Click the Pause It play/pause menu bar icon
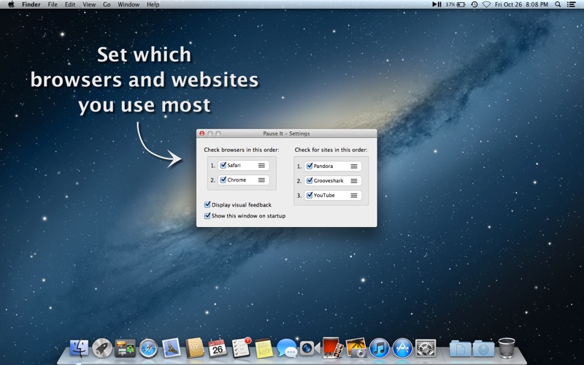 point(437,4)
